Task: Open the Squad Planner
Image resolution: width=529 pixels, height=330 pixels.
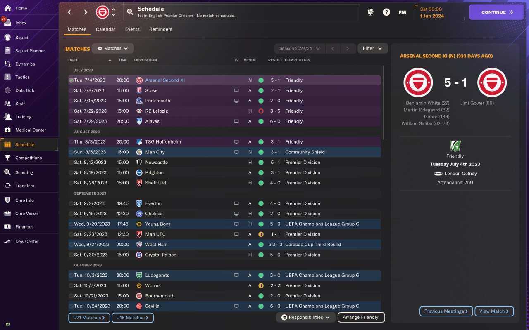Action: click(30, 51)
